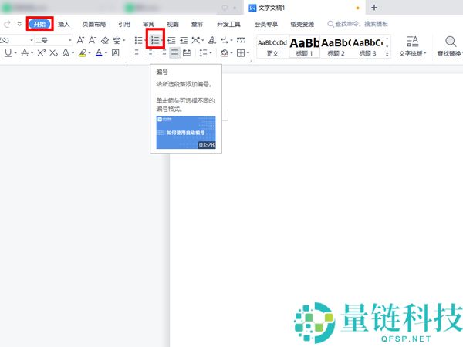This screenshot has height=347, width=463.
Task: Click the distributed alignment icon
Action: pos(187,53)
